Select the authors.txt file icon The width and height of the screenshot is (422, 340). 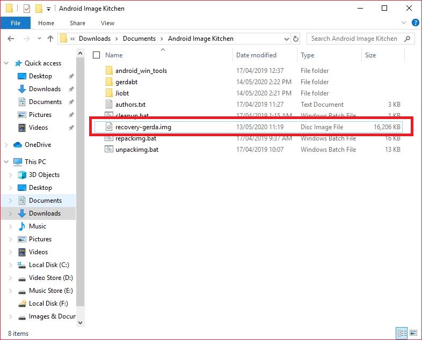coord(109,104)
